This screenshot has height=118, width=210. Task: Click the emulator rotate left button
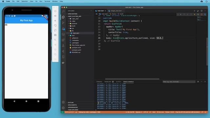[55, 26]
